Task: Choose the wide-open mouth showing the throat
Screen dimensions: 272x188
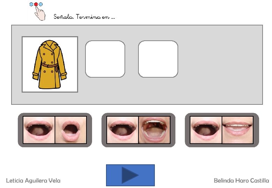Action: (x=154, y=130)
